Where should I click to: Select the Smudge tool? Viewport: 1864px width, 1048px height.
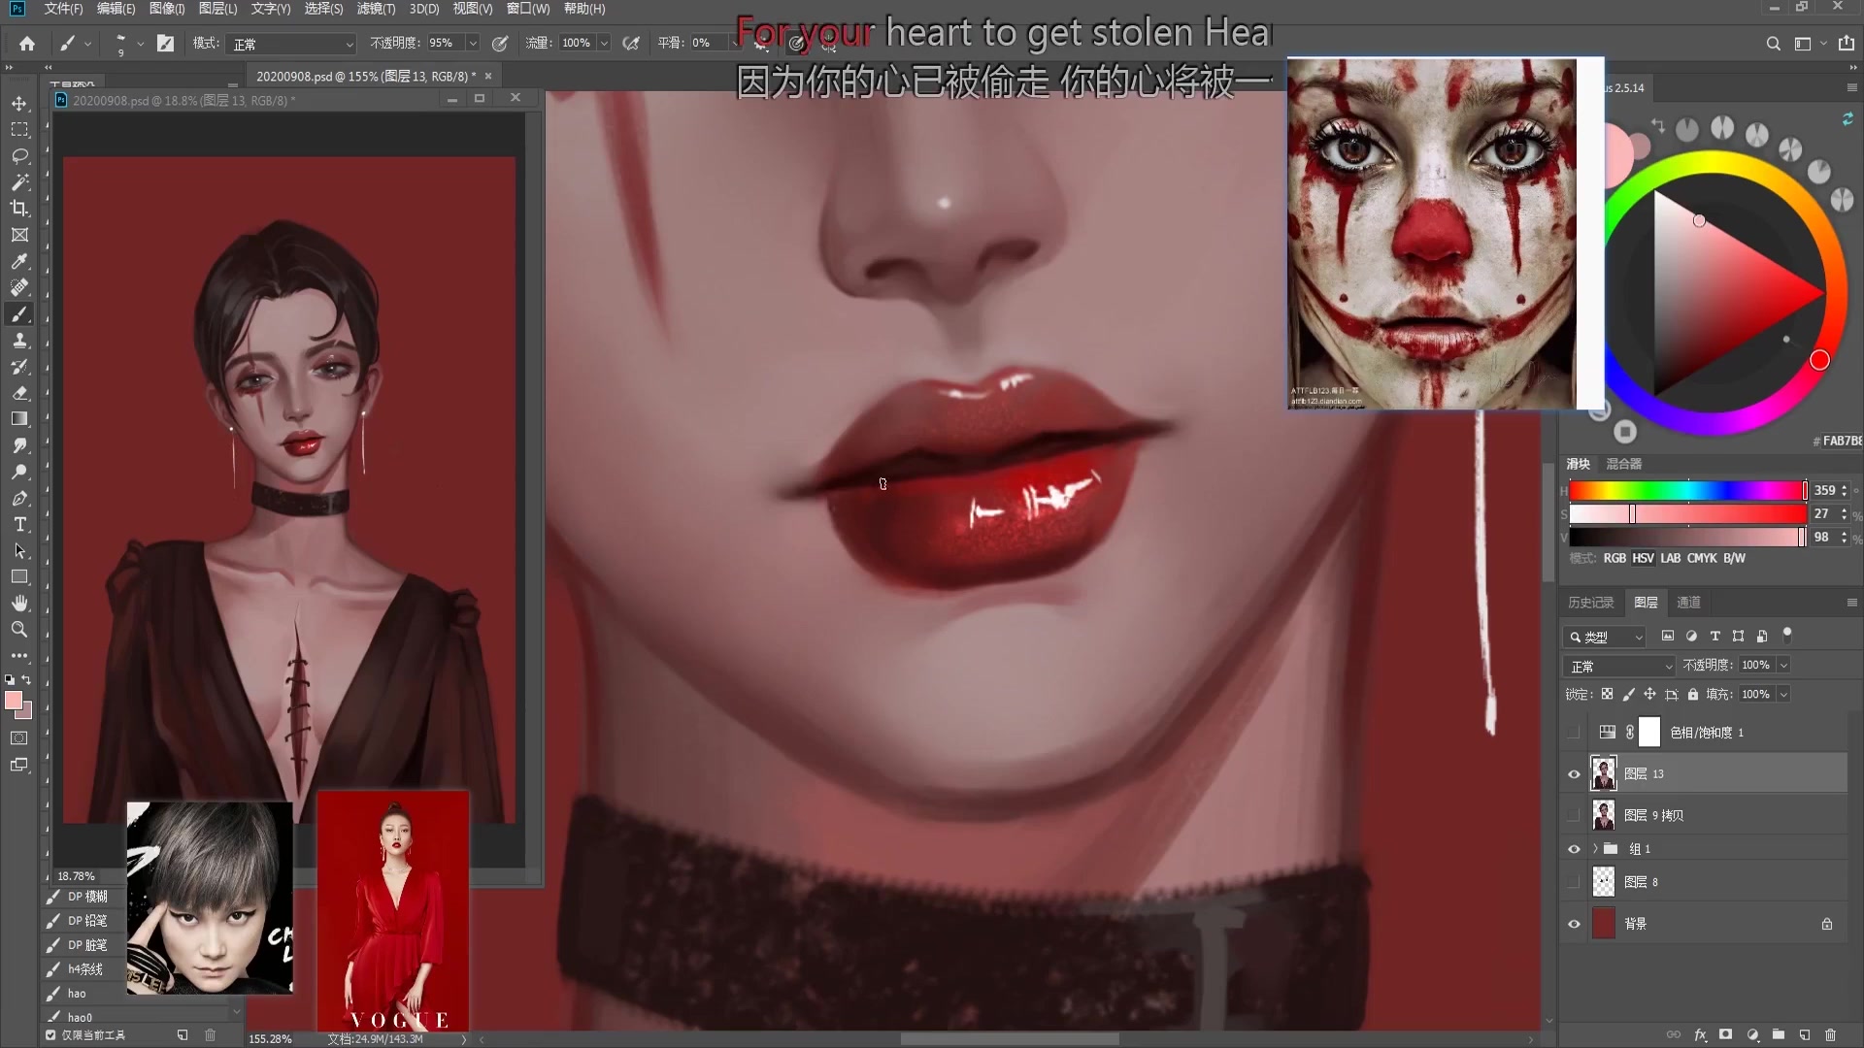(19, 445)
